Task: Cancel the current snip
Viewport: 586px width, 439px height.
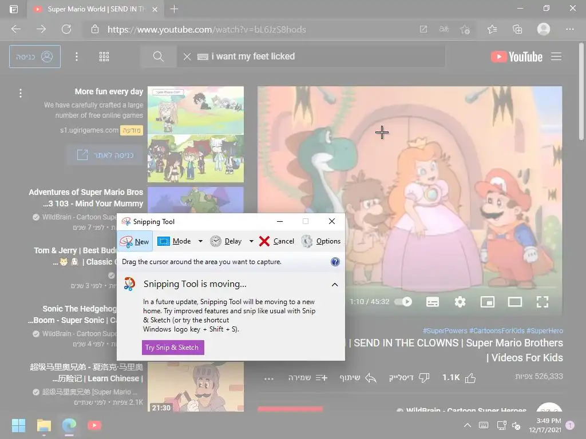Action: coord(276,241)
